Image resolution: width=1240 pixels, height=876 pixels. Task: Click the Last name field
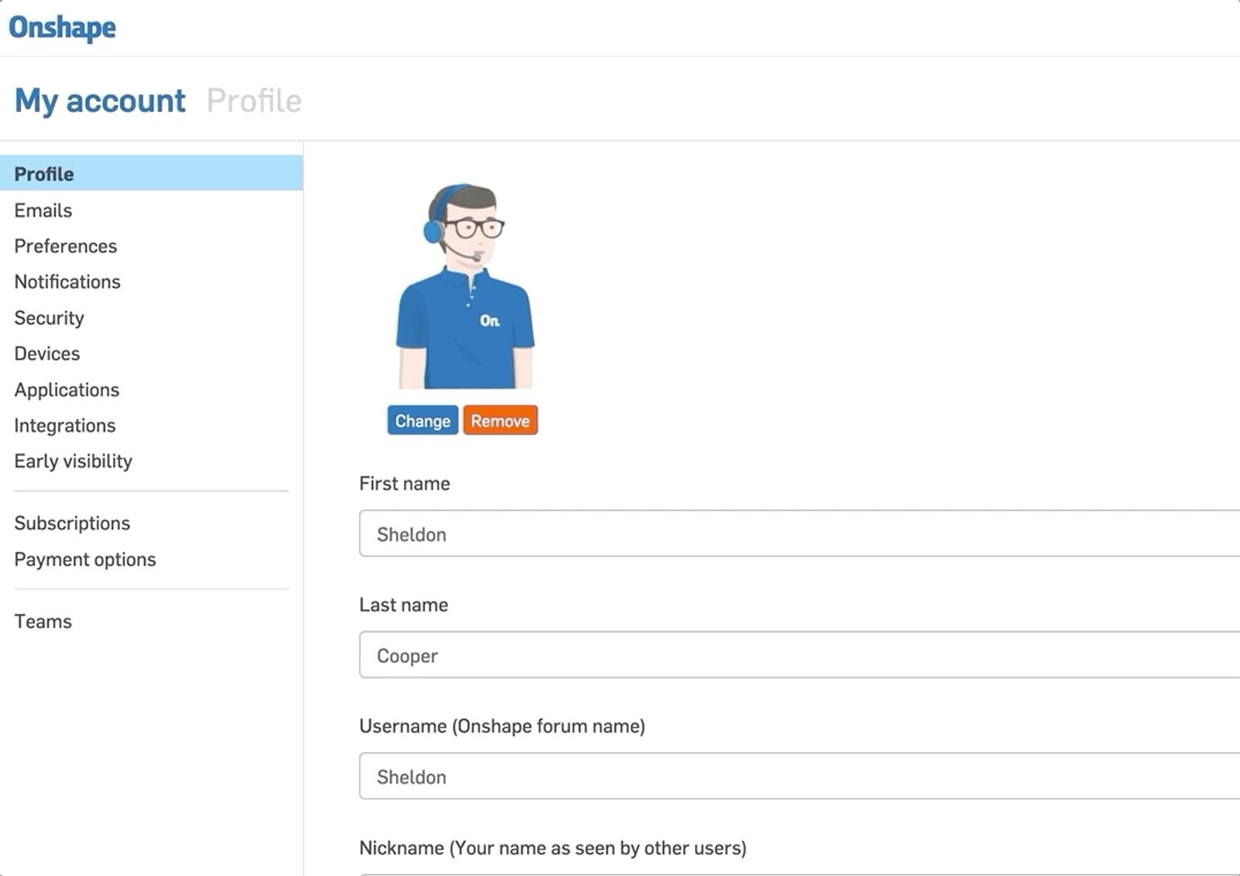click(x=798, y=655)
